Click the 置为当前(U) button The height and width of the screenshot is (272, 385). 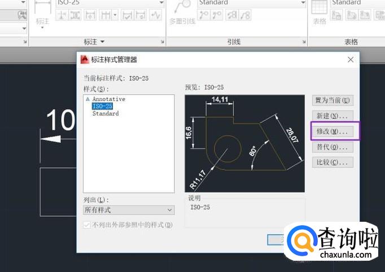pos(333,100)
